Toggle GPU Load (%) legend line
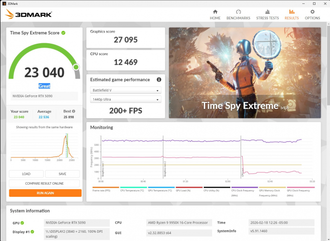330x241 pixels. coord(189,189)
